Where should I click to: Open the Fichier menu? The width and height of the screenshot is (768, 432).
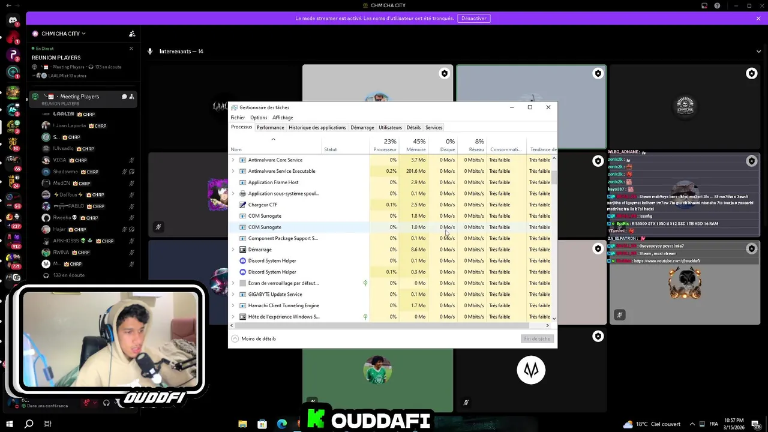point(238,118)
